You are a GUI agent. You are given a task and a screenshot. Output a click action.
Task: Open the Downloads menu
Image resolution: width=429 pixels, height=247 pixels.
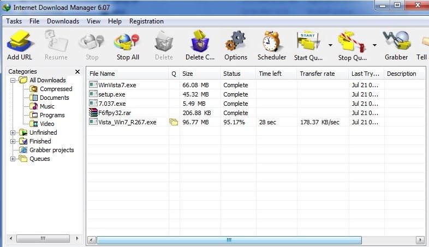(63, 21)
